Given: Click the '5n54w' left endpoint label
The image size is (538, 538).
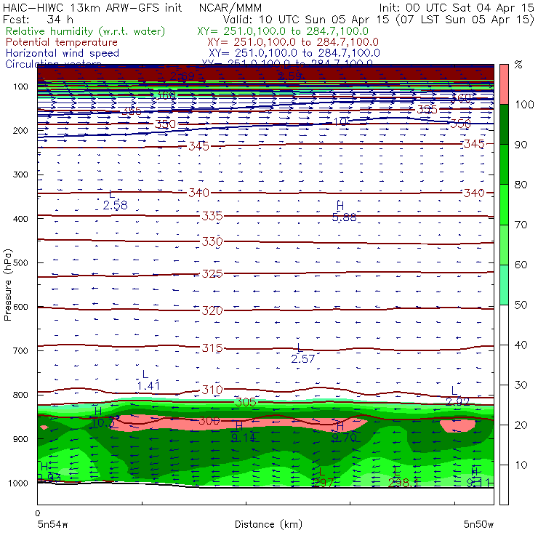Looking at the screenshot, I should pos(52,525).
